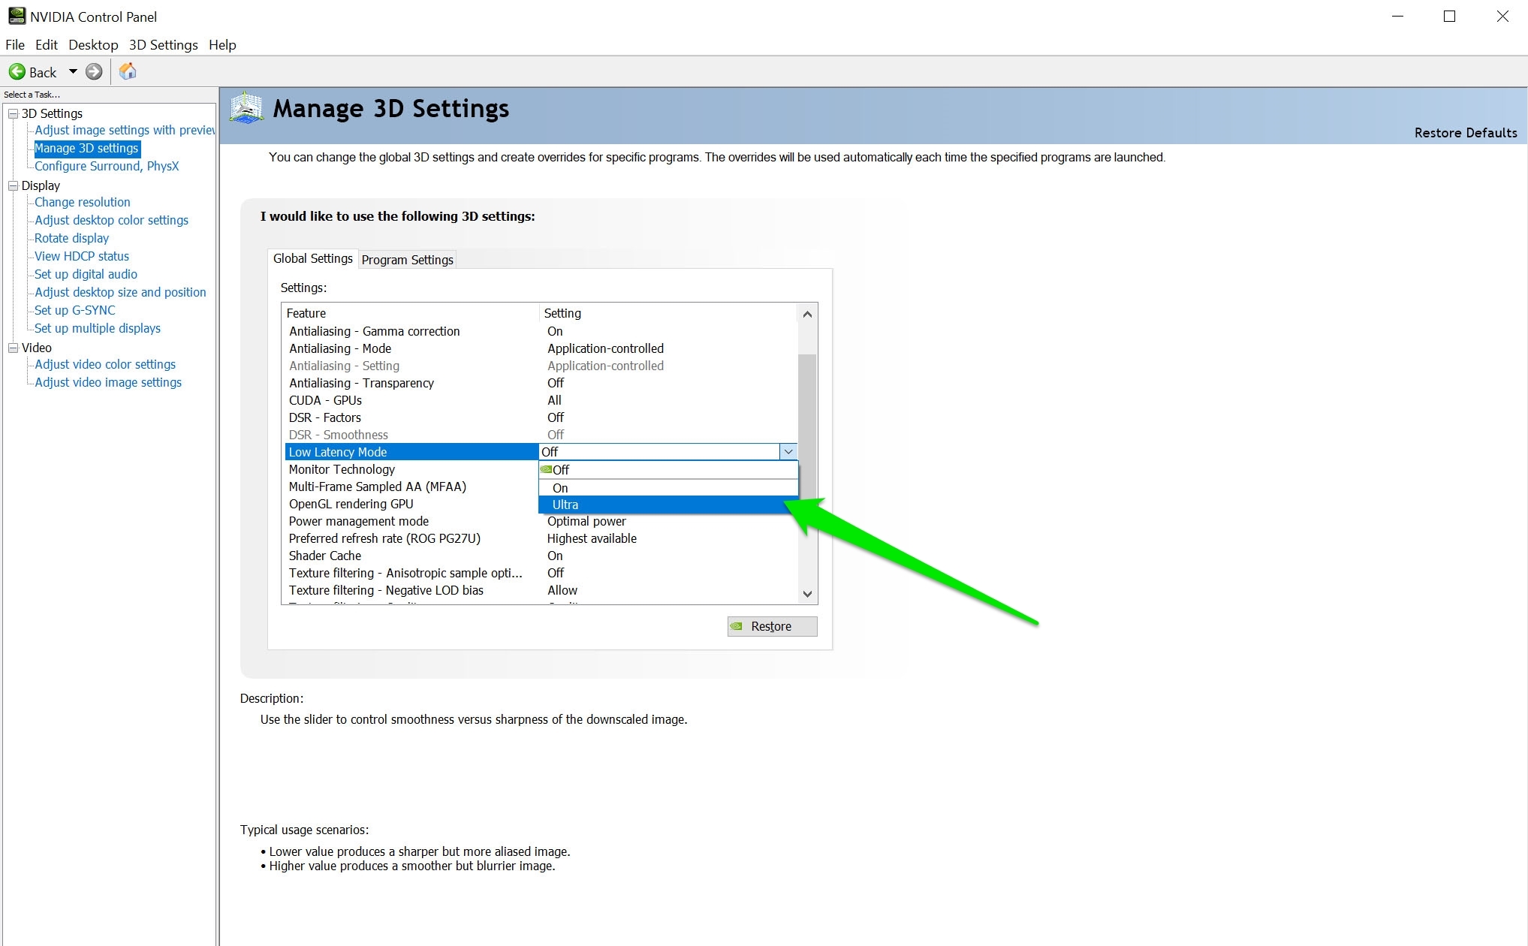Screen dimensions: 1528x946
Task: Open the Help menu
Action: [x=222, y=44]
